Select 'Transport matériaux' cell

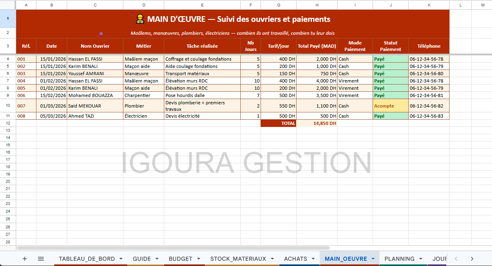pos(202,74)
